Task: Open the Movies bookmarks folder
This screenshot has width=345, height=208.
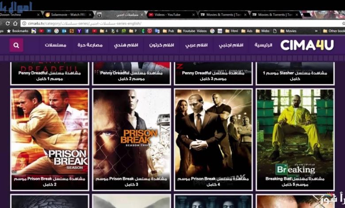Action: click(x=288, y=31)
